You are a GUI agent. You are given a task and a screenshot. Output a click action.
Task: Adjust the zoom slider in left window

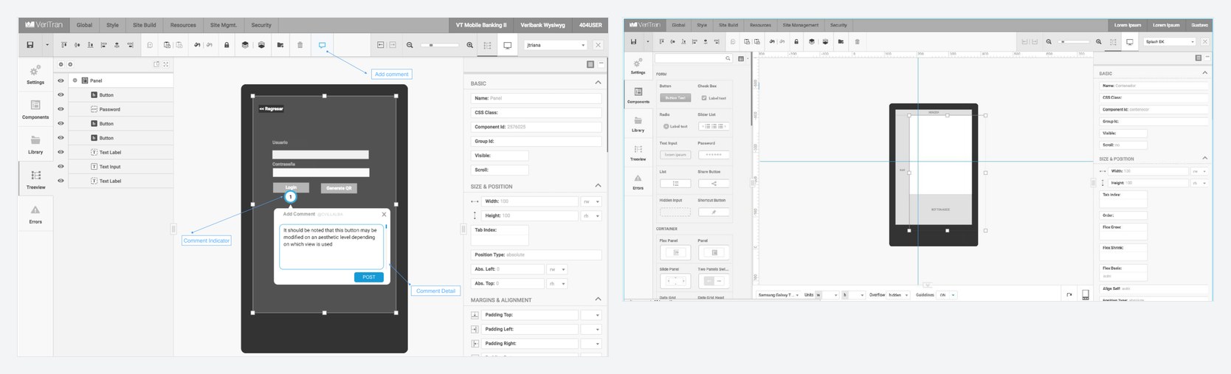pos(439,45)
